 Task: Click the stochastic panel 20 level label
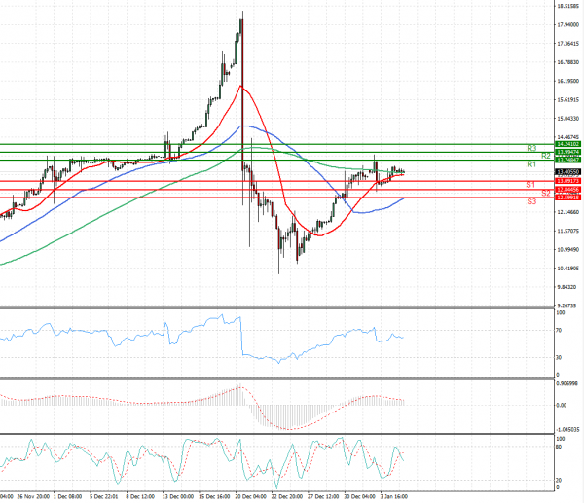[x=559, y=481]
